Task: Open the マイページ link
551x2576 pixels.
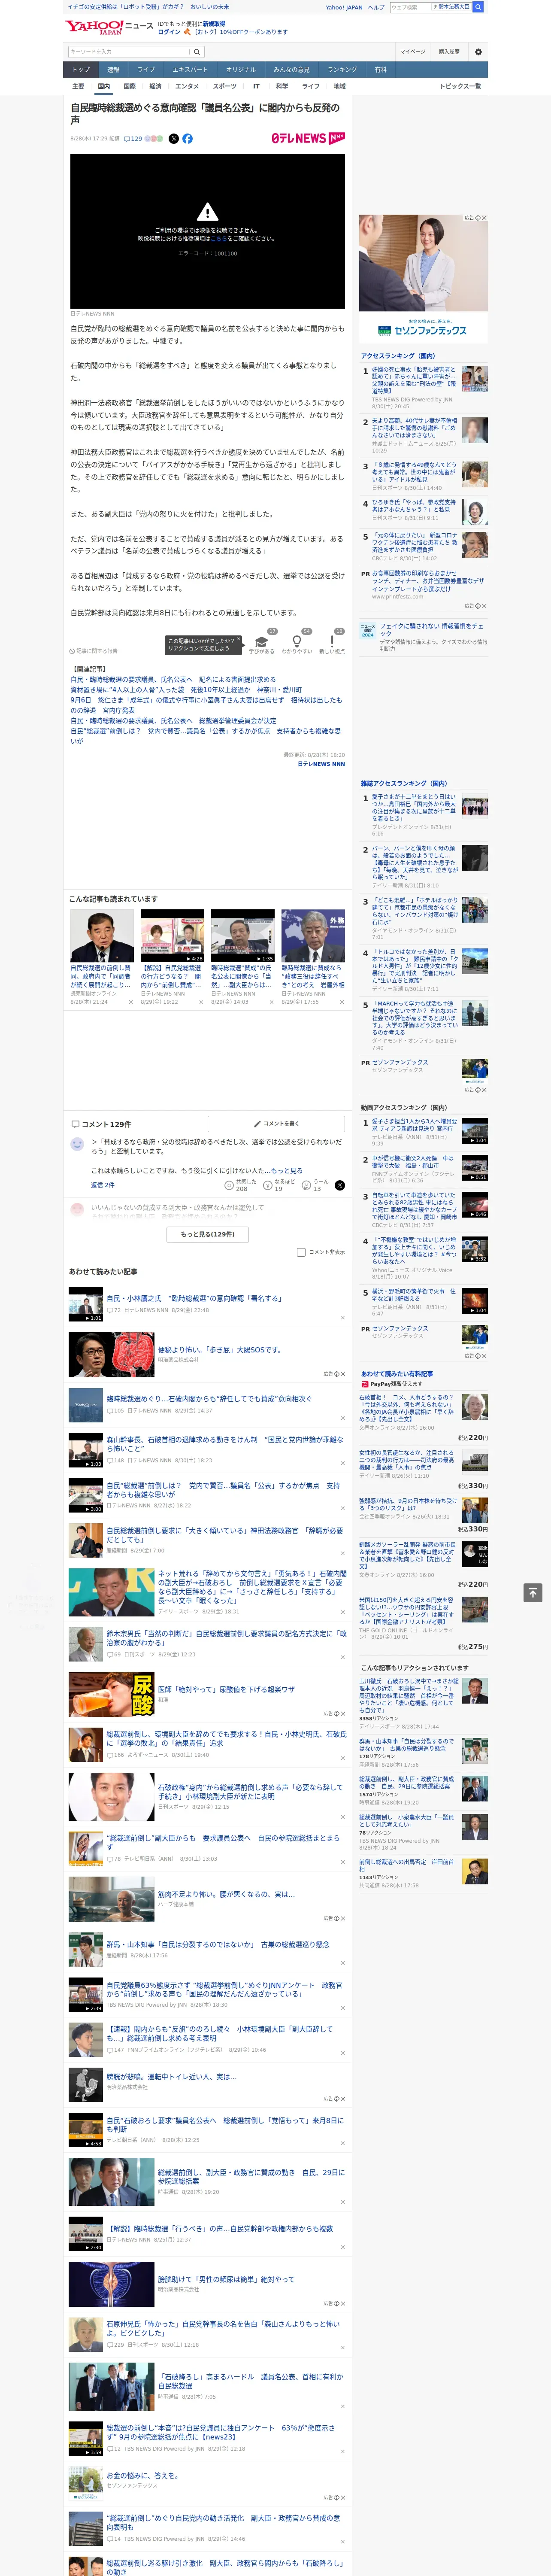Action: coord(412,52)
